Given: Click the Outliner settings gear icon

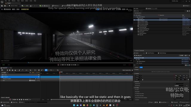Looking at the screenshot, I should point(190,11).
